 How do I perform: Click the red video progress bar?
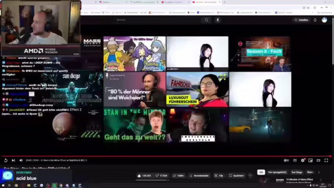[x=166, y=156]
